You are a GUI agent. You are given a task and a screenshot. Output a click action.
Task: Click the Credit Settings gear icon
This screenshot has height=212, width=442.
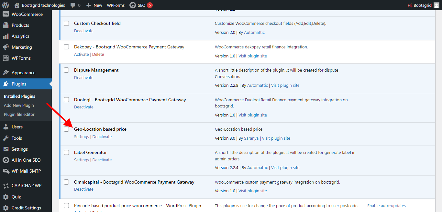pyautogui.click(x=6, y=208)
